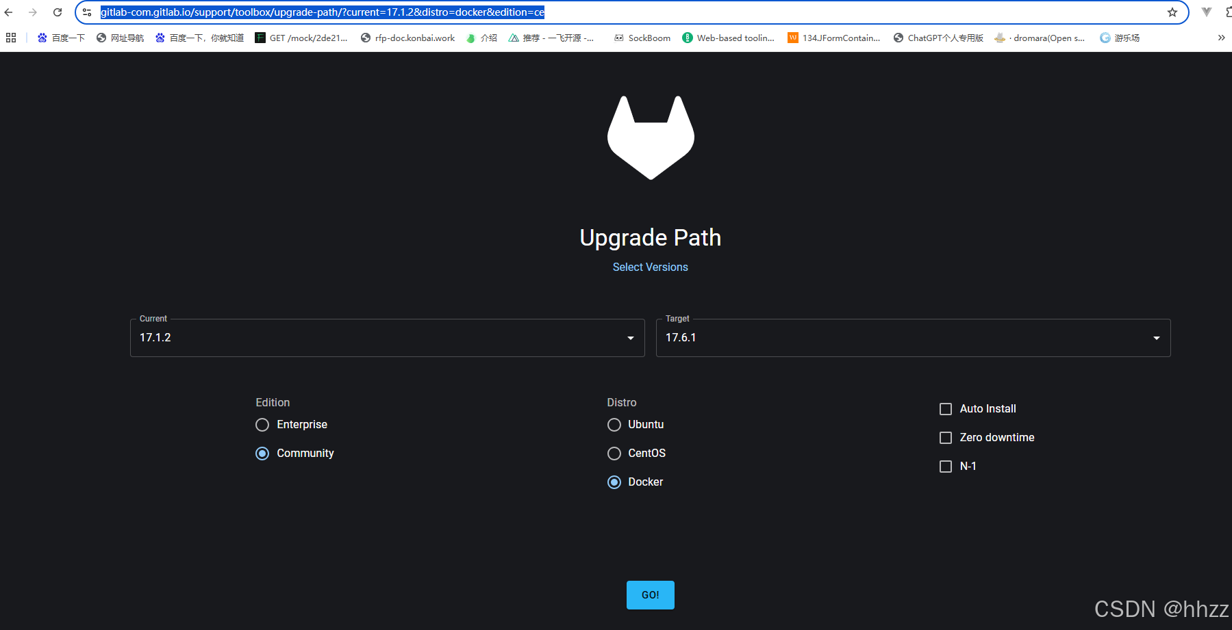This screenshot has height=630, width=1232.
Task: Show more bookmarks with the » chevron
Action: click(x=1221, y=38)
